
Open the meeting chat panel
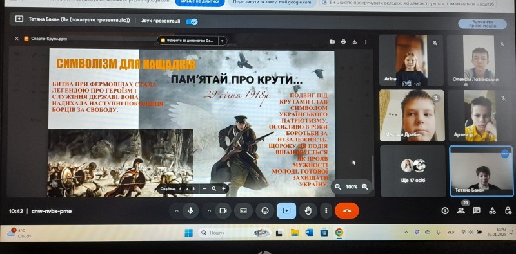[x=477, y=211]
